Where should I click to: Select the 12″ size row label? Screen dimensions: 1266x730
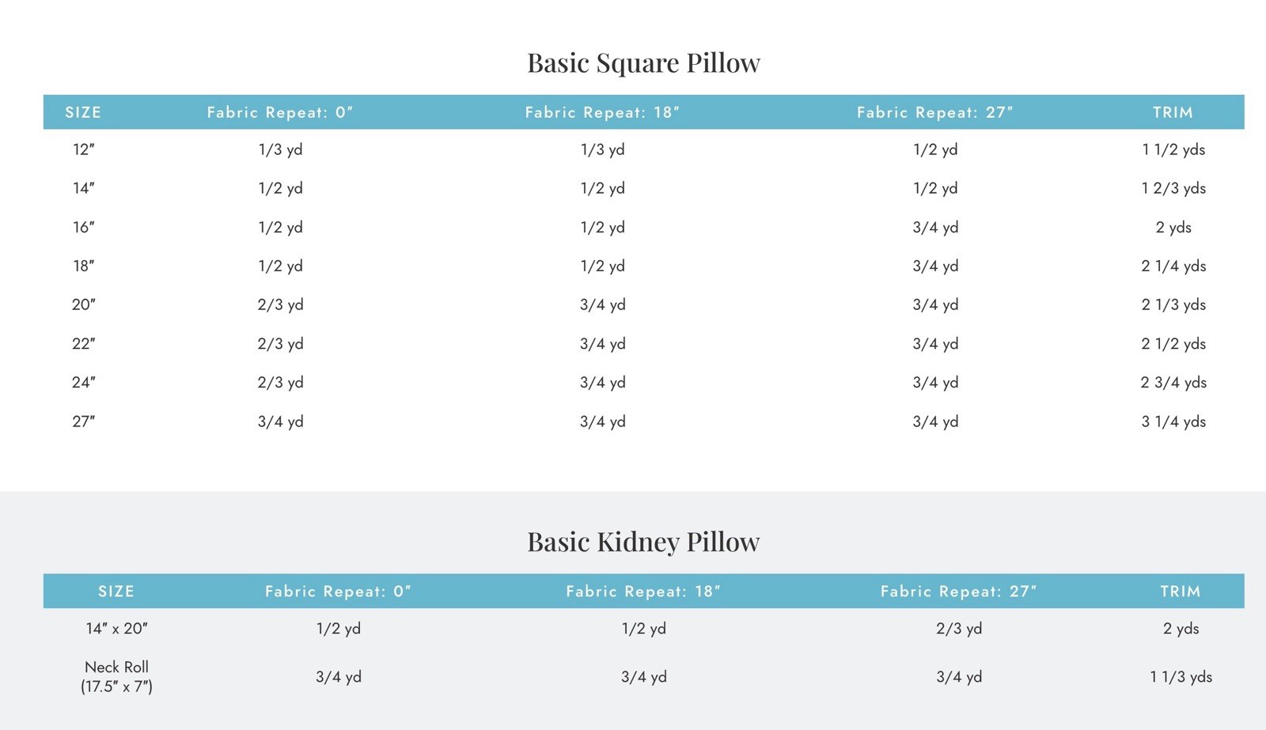point(83,149)
